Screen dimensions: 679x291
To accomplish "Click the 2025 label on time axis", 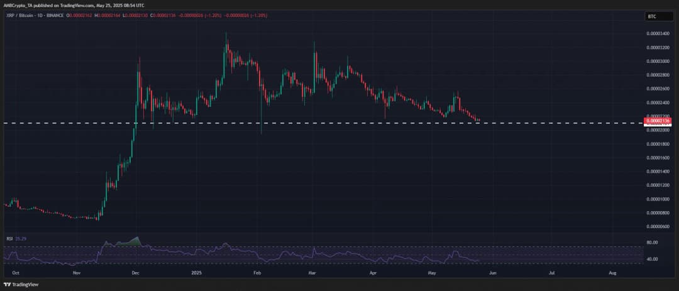I will [x=197, y=273].
